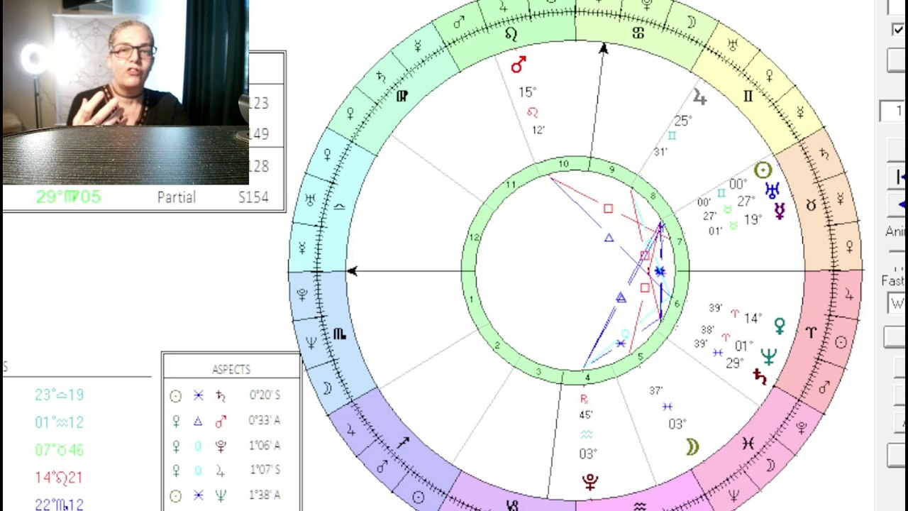Click the S154 table cell

253,197
